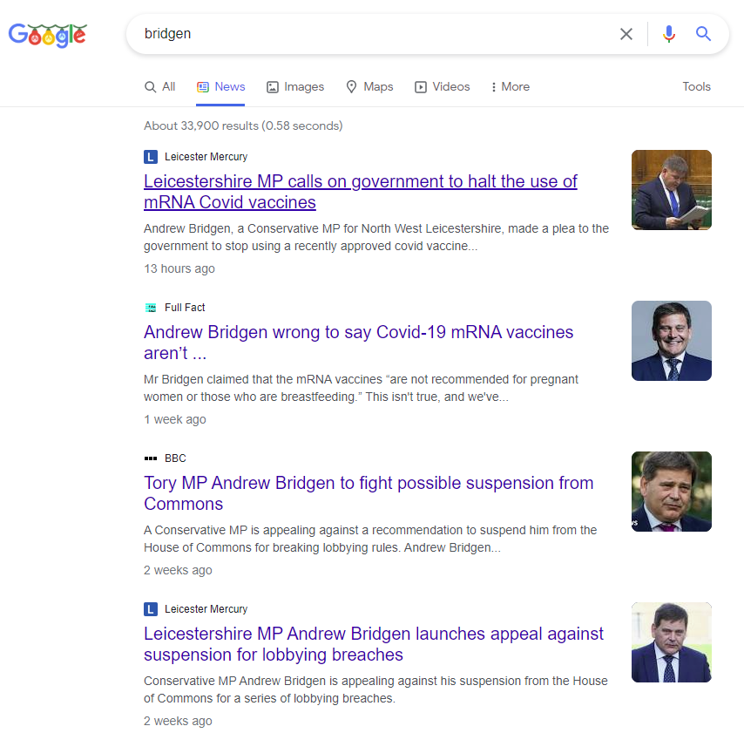Click snippet starting 'Andrew Bridgen, a Conservative MP'
Screen dimensions: 744x733
[x=376, y=237]
